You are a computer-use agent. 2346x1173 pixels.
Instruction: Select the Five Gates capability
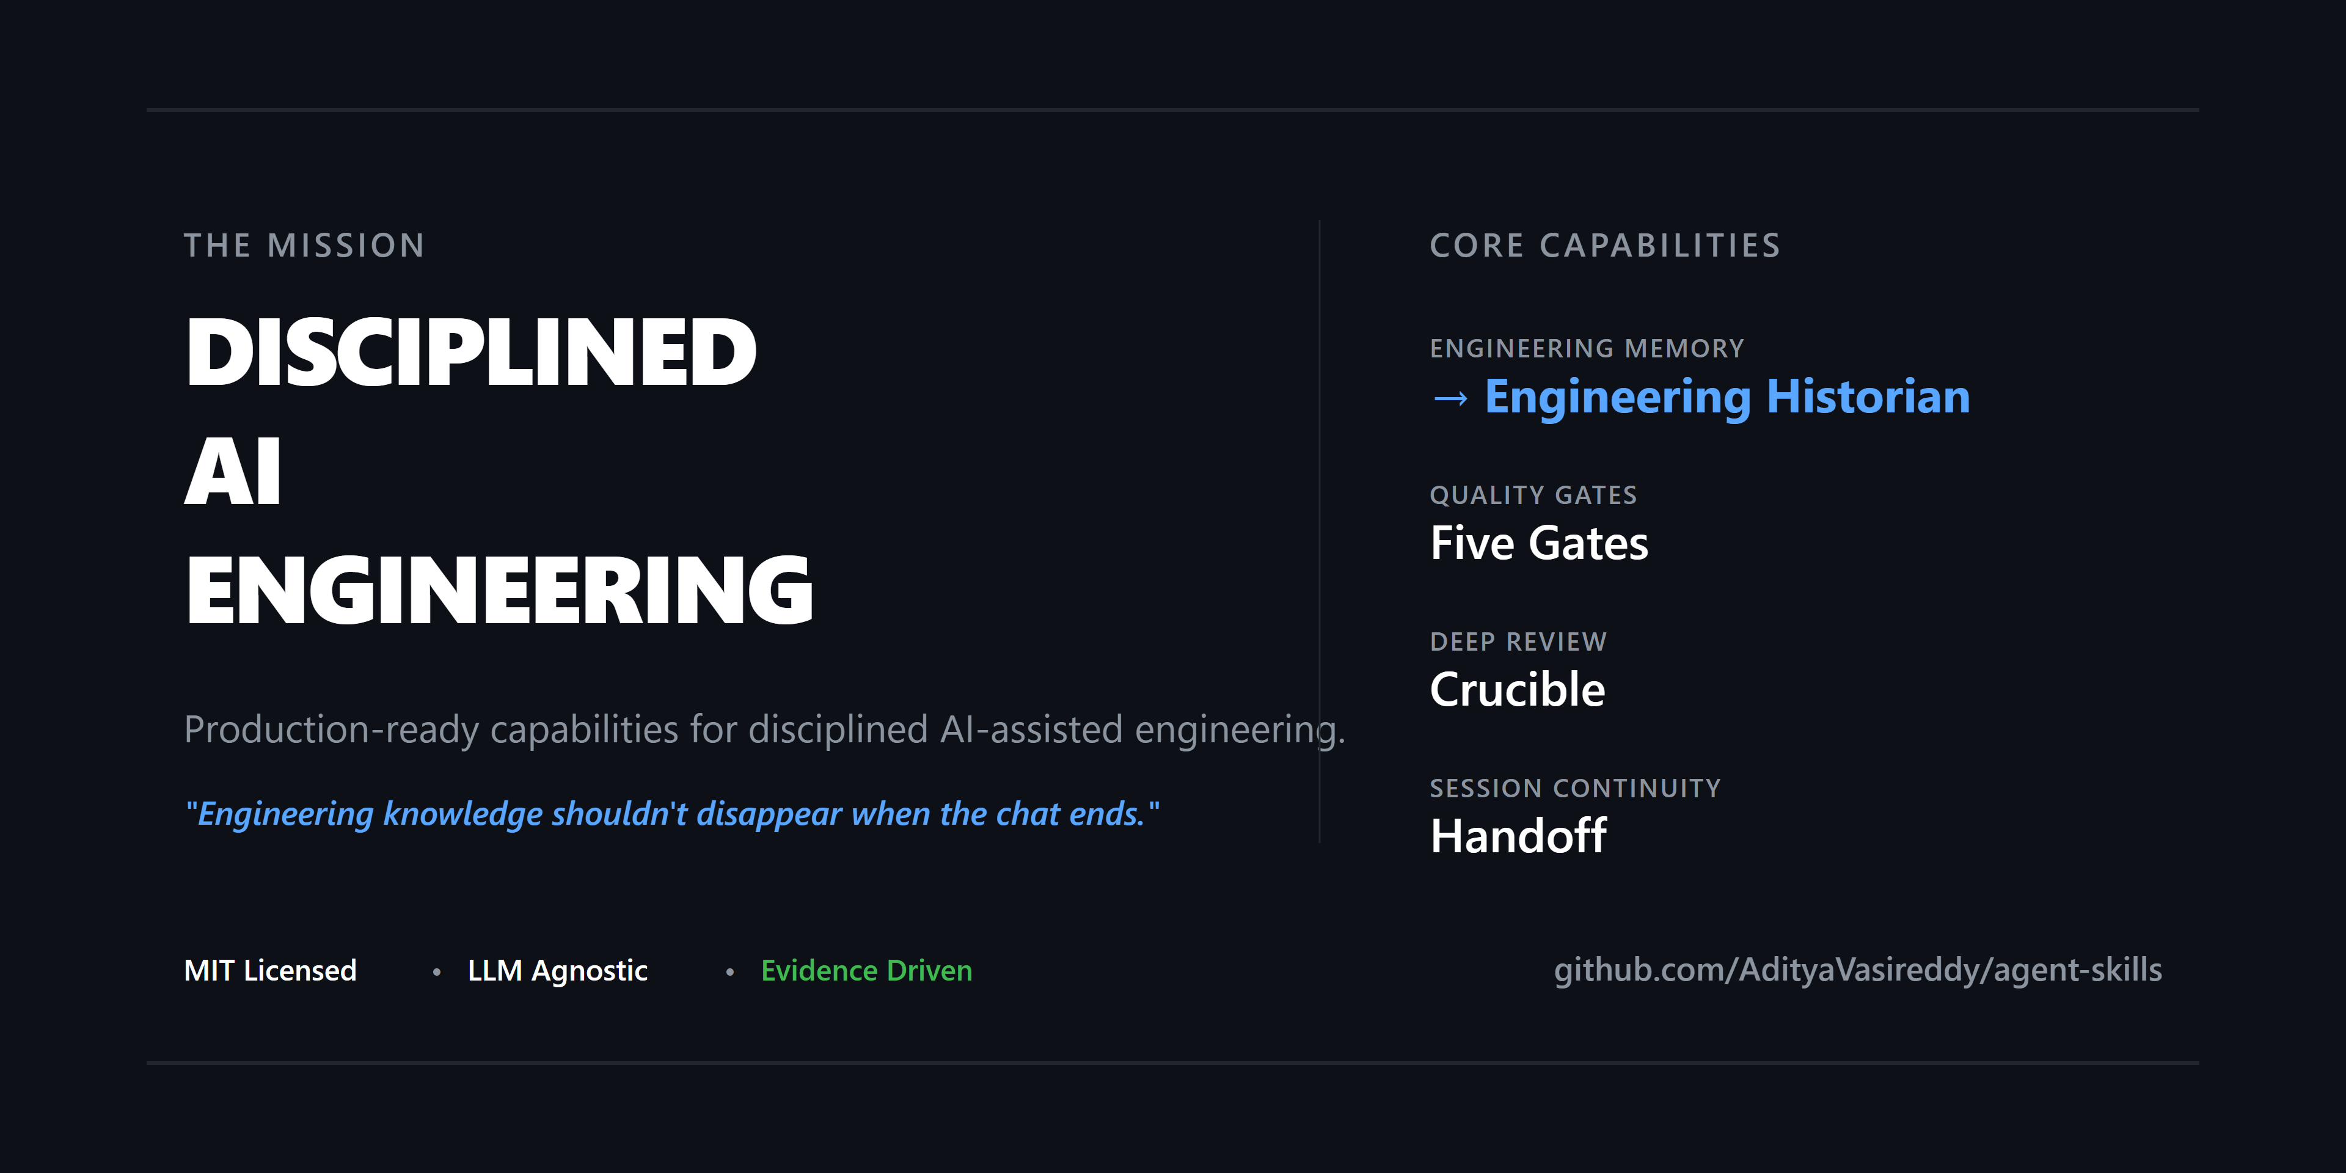coord(1539,543)
